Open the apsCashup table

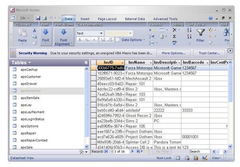pos(29,70)
